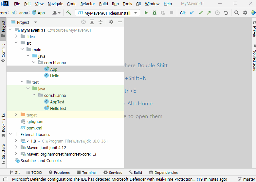Hide the Project tool window
Image resolution: width=256 pixels, height=182 pixels.
120,22
